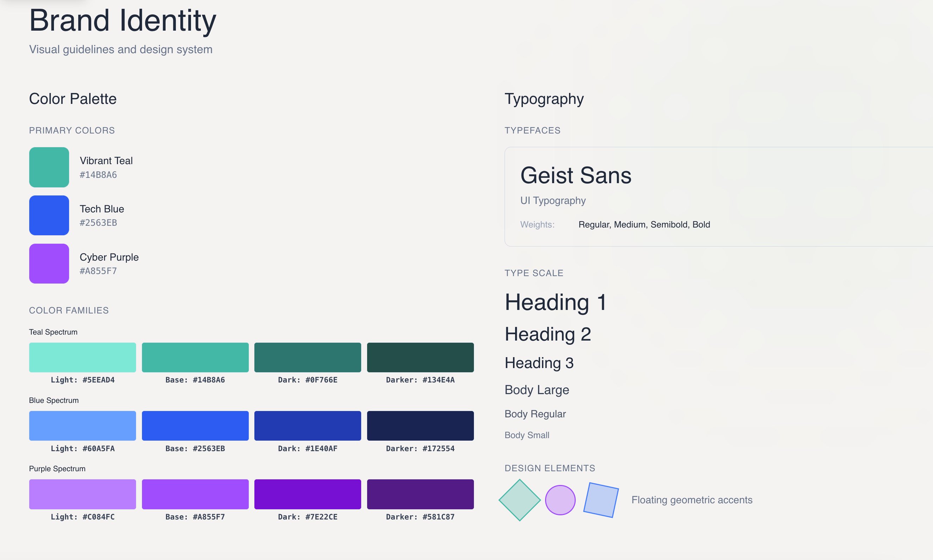Click the 'Dark: #7E22CE' caption
This screenshot has width=933, height=560.
308,517
